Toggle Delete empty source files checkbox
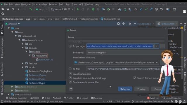 coord(70,82)
